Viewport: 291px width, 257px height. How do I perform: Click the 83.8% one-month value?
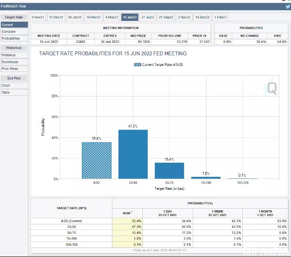coord(282,221)
